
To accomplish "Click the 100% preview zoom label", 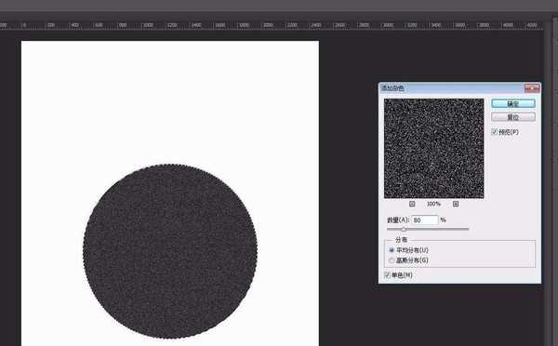I will click(433, 204).
